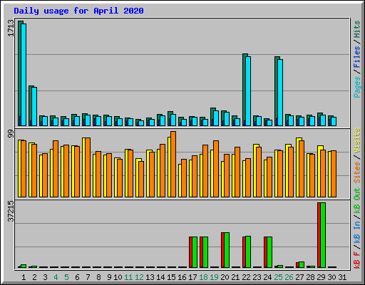Click the green day 25 axis label
365x285 pixels.
pos(278,277)
